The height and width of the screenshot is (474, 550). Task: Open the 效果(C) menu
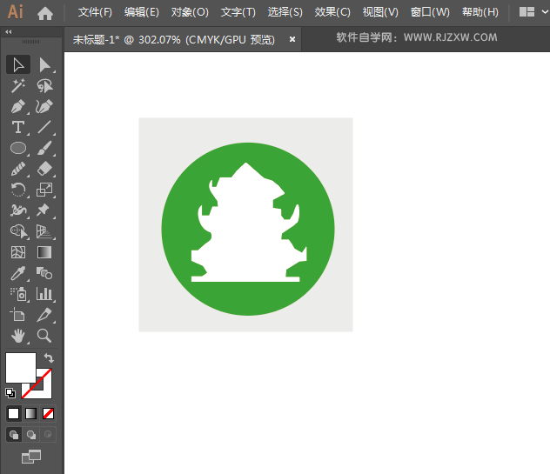332,12
